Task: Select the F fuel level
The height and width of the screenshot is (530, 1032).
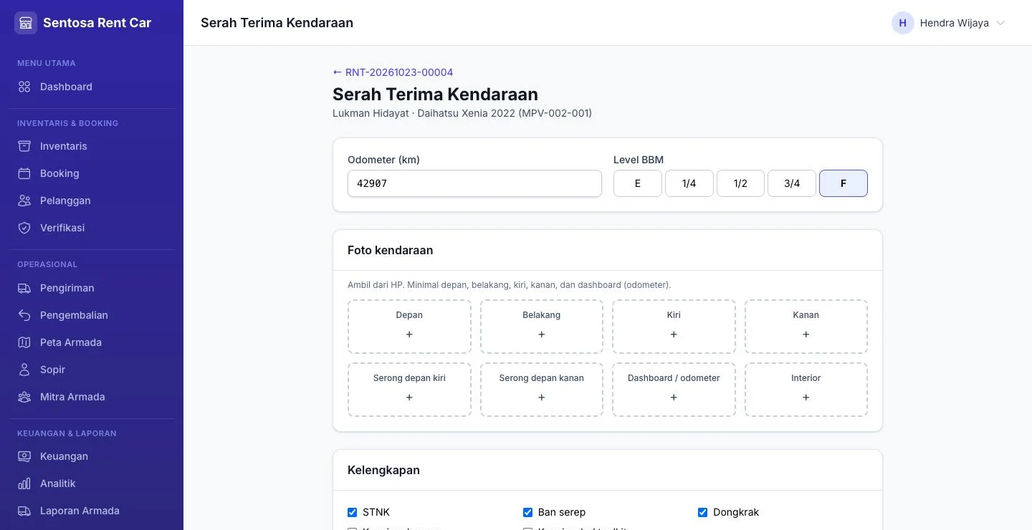Action: (x=844, y=183)
